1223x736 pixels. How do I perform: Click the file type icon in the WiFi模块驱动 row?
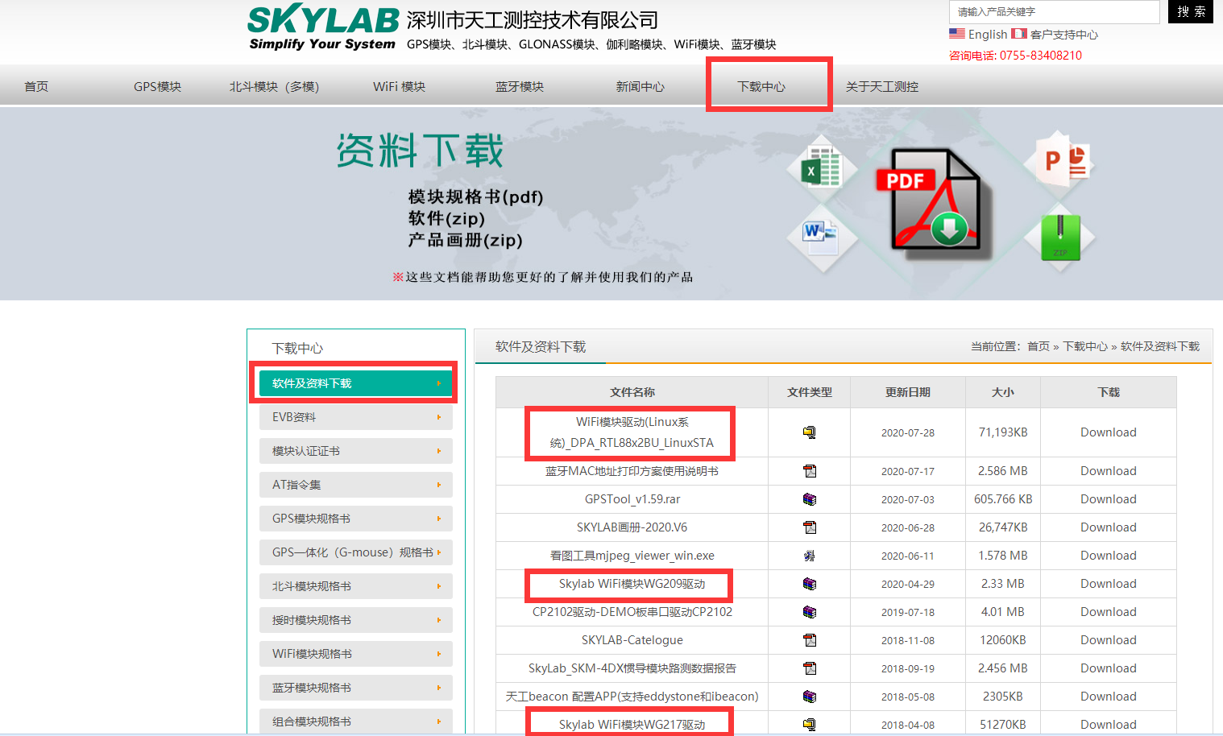(x=810, y=432)
